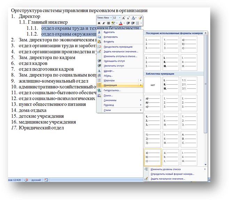Select the 'нет' numbering option
229x200 pixels.
tap(153, 85)
